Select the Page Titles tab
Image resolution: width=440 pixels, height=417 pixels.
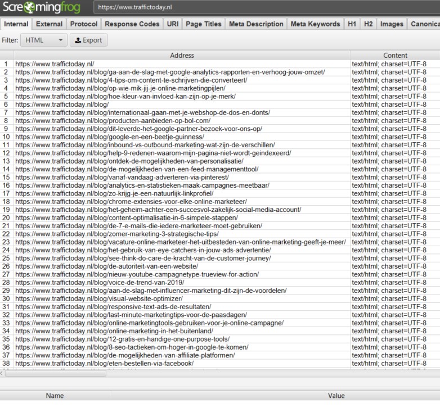point(203,24)
